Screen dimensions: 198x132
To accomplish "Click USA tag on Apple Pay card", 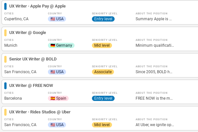I will click(x=57, y=19).
